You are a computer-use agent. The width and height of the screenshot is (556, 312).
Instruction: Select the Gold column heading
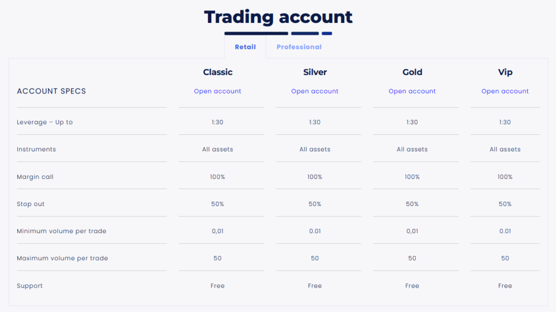(412, 72)
